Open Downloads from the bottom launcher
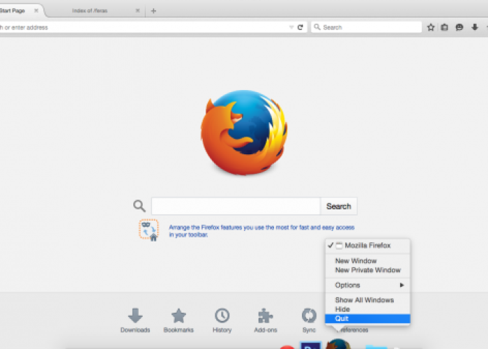Viewport: 488px width, 349px height. click(135, 320)
